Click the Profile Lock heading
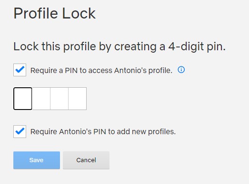This screenshot has width=249, height=184. pyautogui.click(x=54, y=13)
